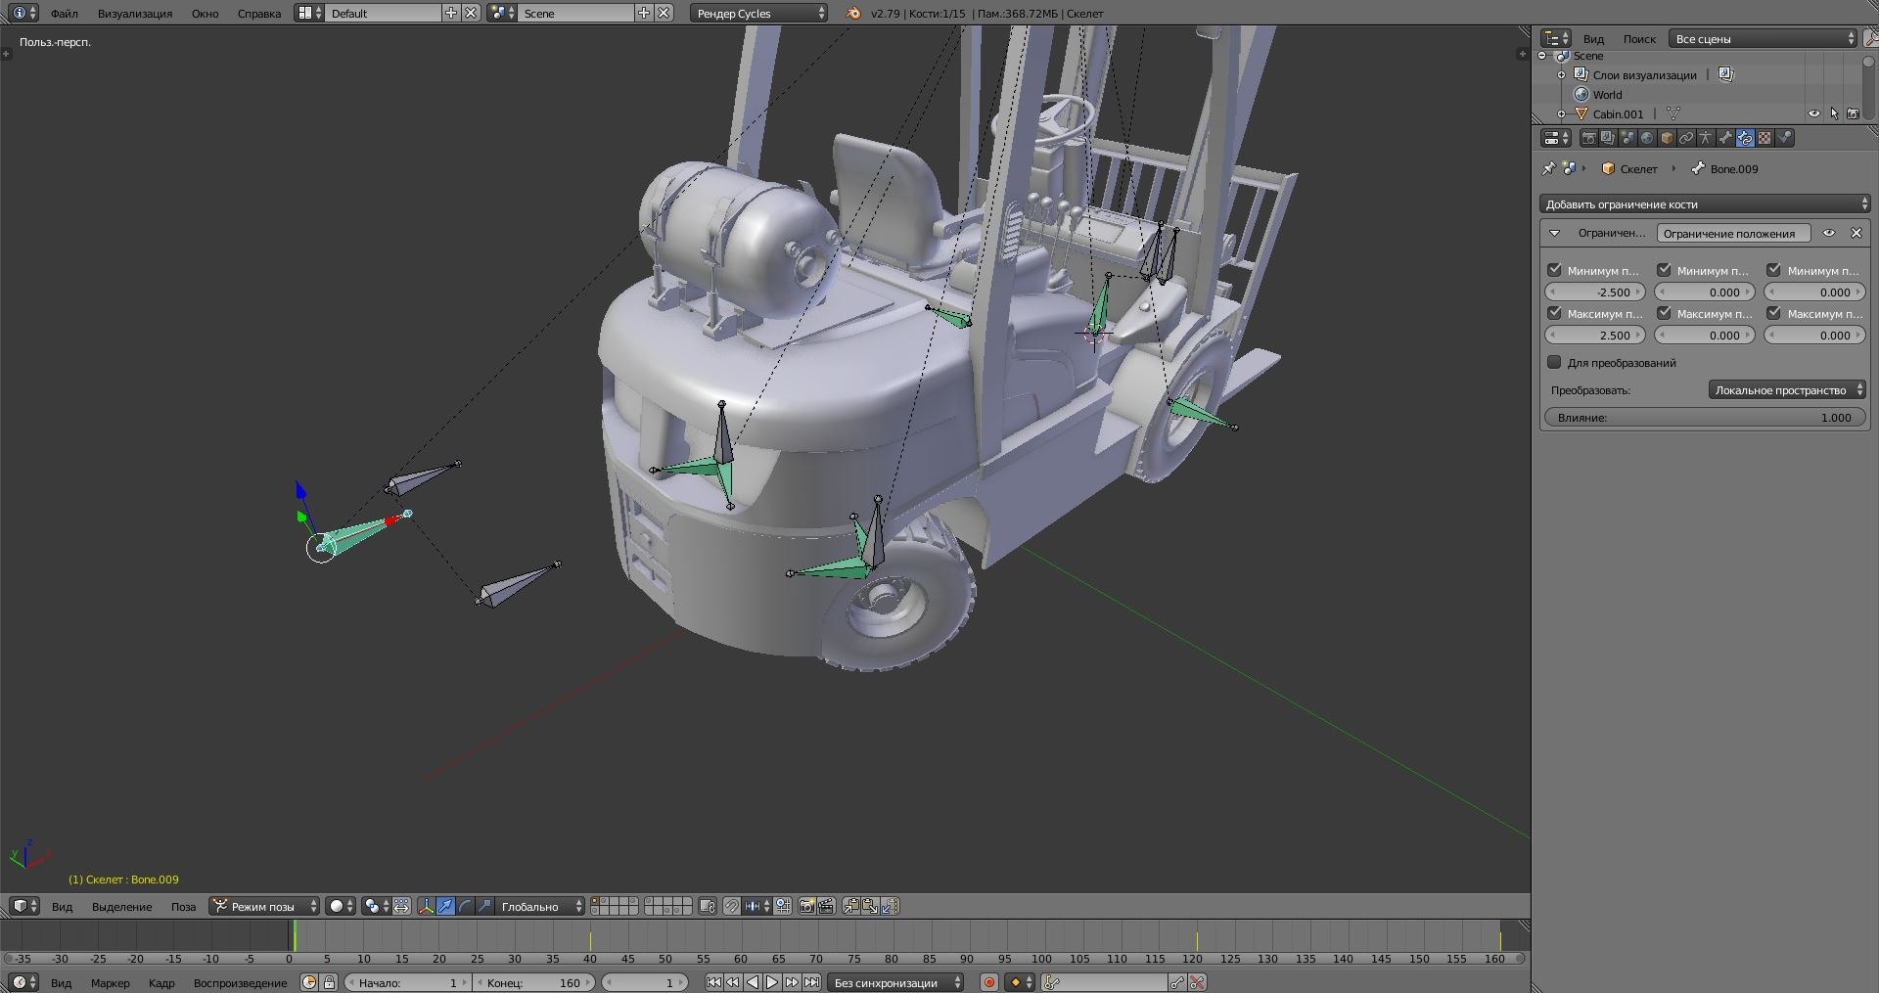Open the Рендер Cycles engine dropdown
This screenshot has height=993, width=1879.
(x=759, y=13)
